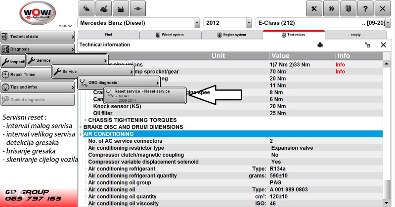395x207 pixels.
Task: Open the Info link for pipe unions
Action: tap(340, 65)
